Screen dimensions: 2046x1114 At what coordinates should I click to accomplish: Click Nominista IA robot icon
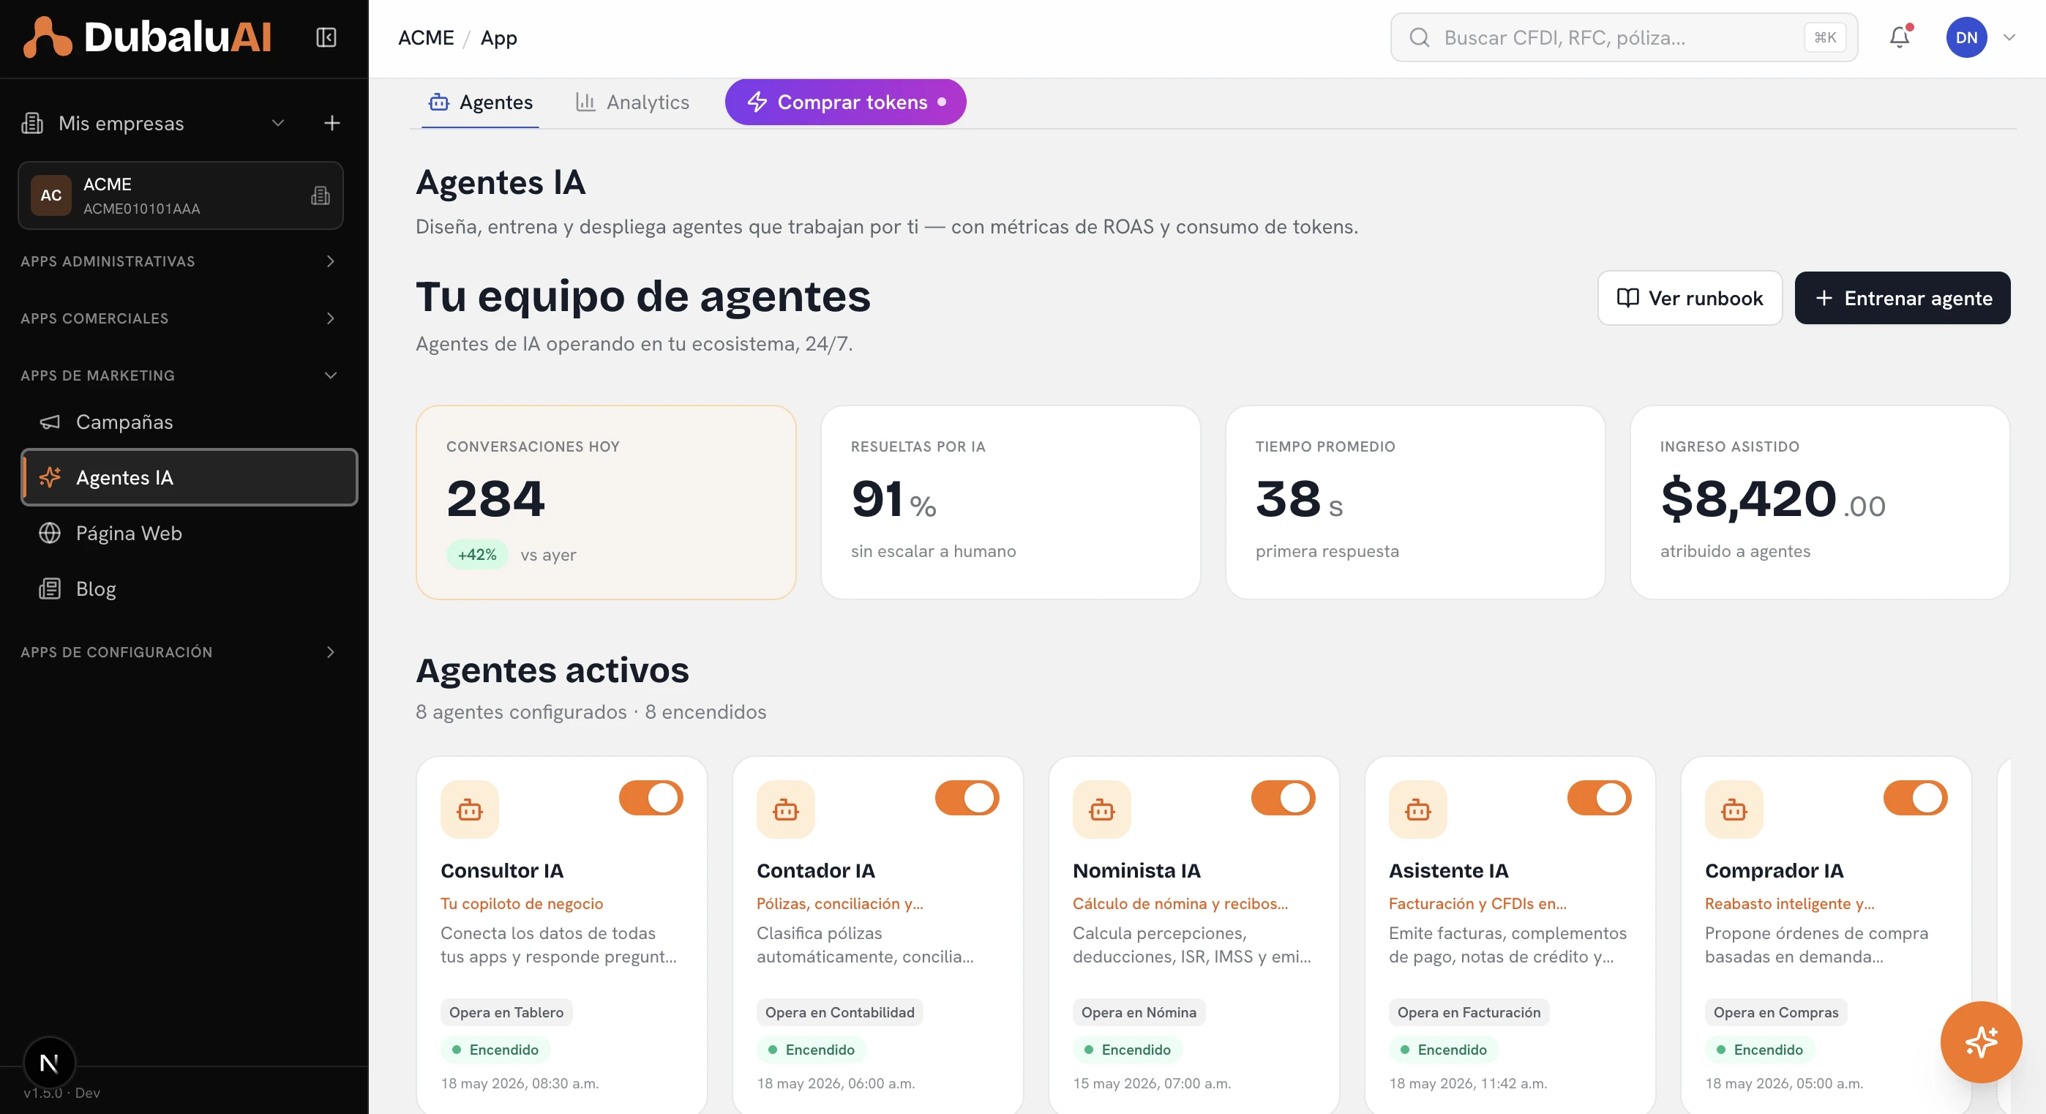tap(1101, 810)
